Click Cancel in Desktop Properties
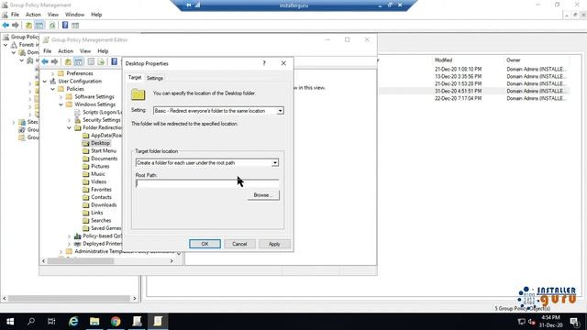 (239, 244)
